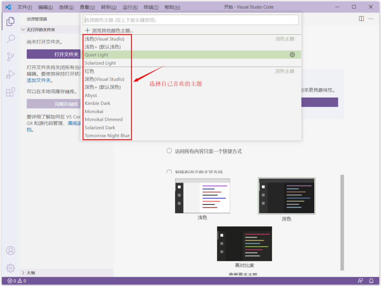Open the 文件 menu
The image size is (381, 286).
point(24,7)
